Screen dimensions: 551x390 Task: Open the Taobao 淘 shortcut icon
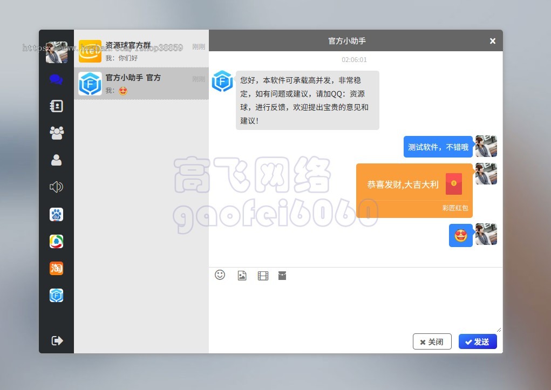click(x=56, y=269)
